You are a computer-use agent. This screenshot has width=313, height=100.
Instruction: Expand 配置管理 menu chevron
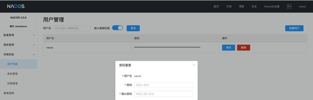[x=34, y=35]
